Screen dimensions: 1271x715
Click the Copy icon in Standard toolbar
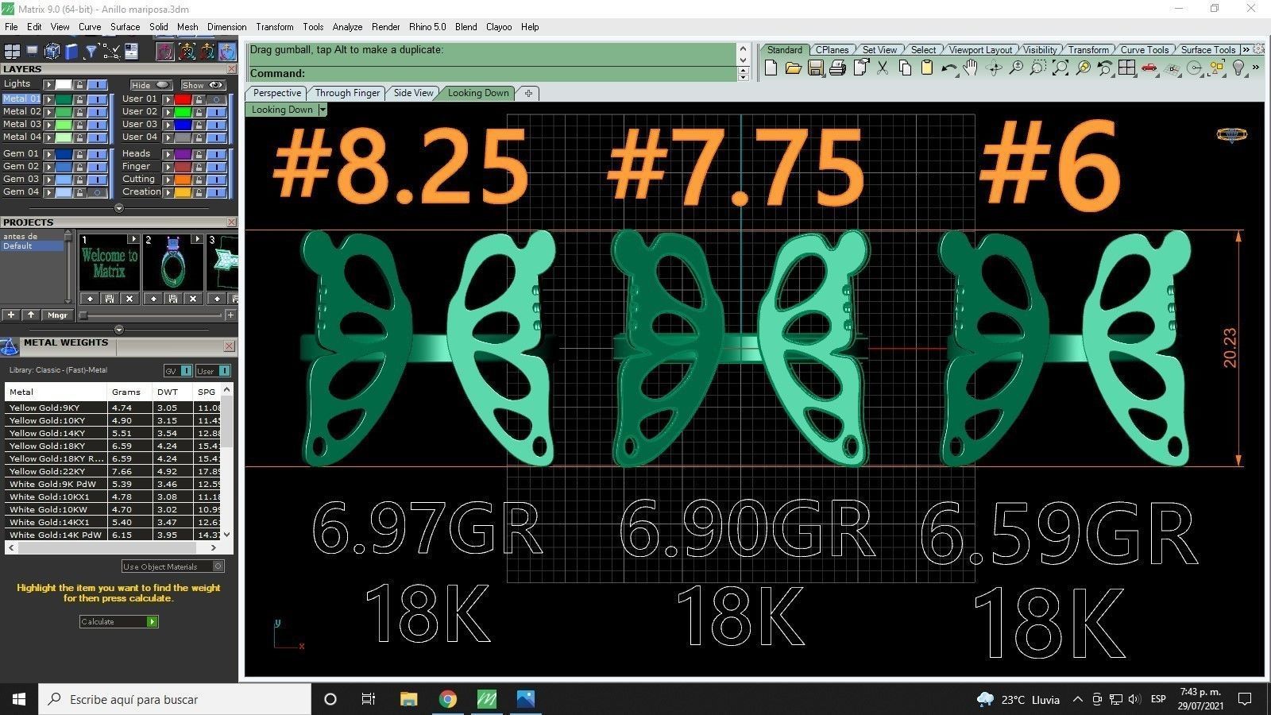point(905,68)
